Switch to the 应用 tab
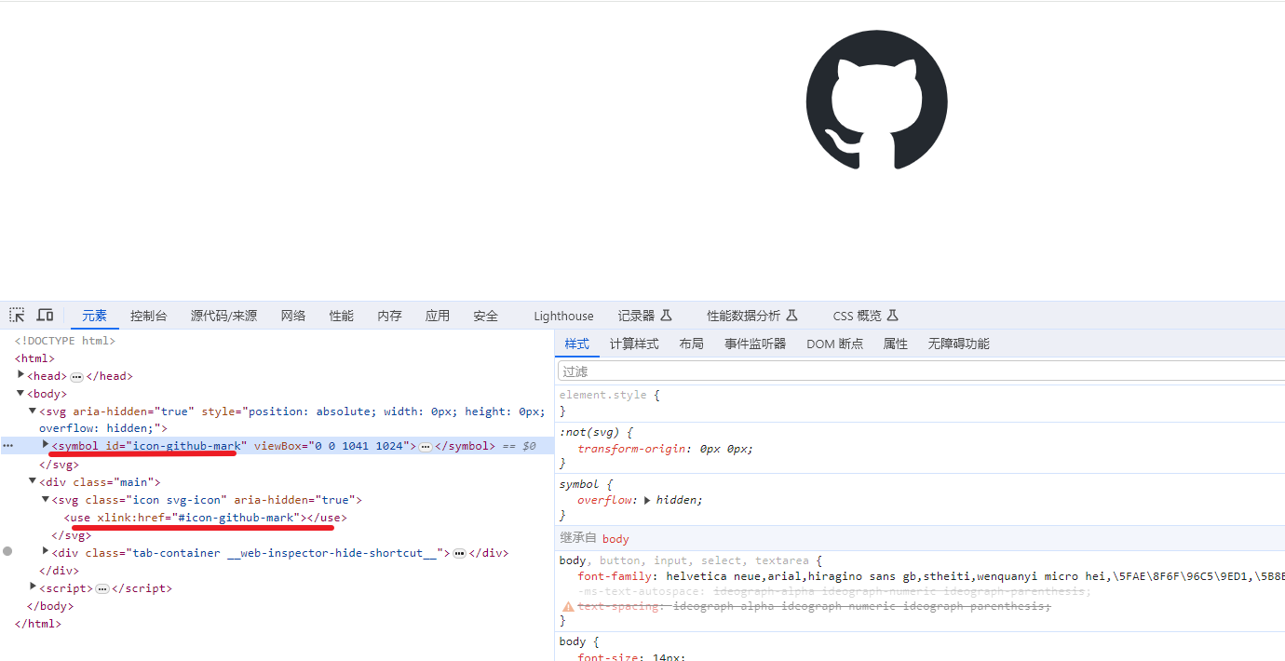Screen dimensions: 1285x661 click(x=438, y=316)
